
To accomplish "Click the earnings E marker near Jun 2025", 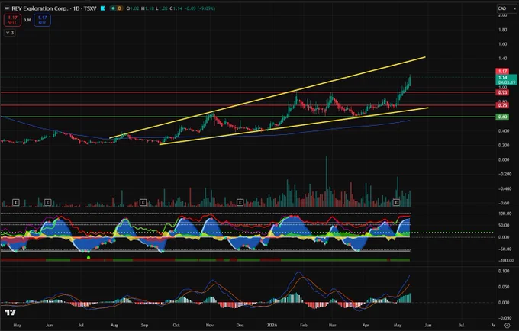I will [x=47, y=202].
